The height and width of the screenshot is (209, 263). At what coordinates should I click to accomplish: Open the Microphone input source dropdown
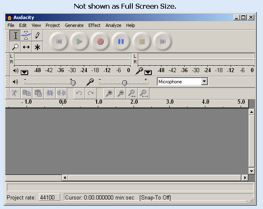pos(204,82)
